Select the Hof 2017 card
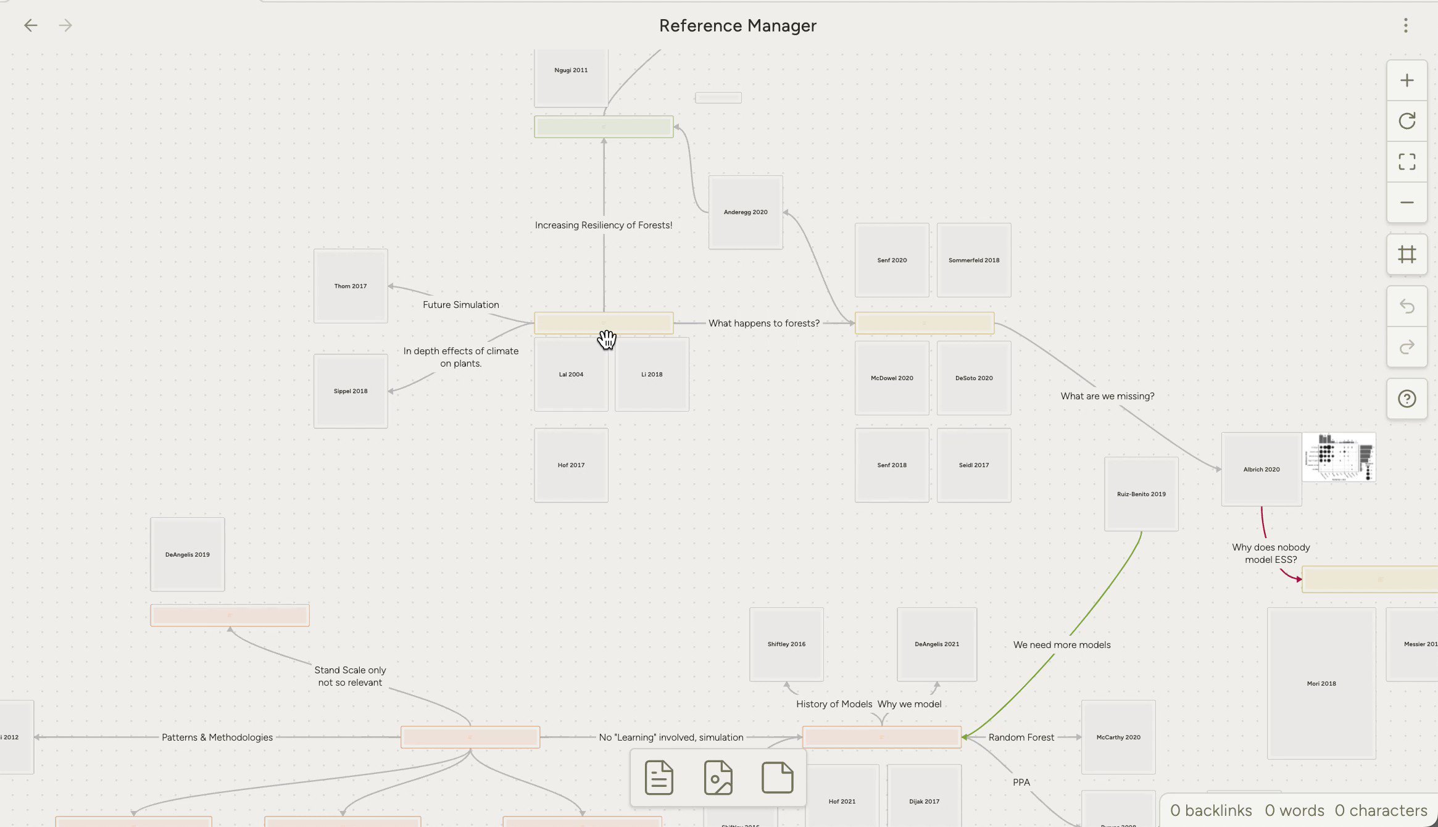 [x=571, y=465]
